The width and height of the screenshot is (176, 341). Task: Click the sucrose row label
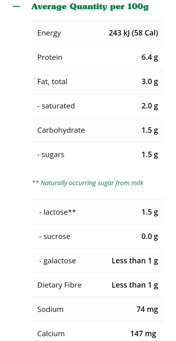point(55,237)
